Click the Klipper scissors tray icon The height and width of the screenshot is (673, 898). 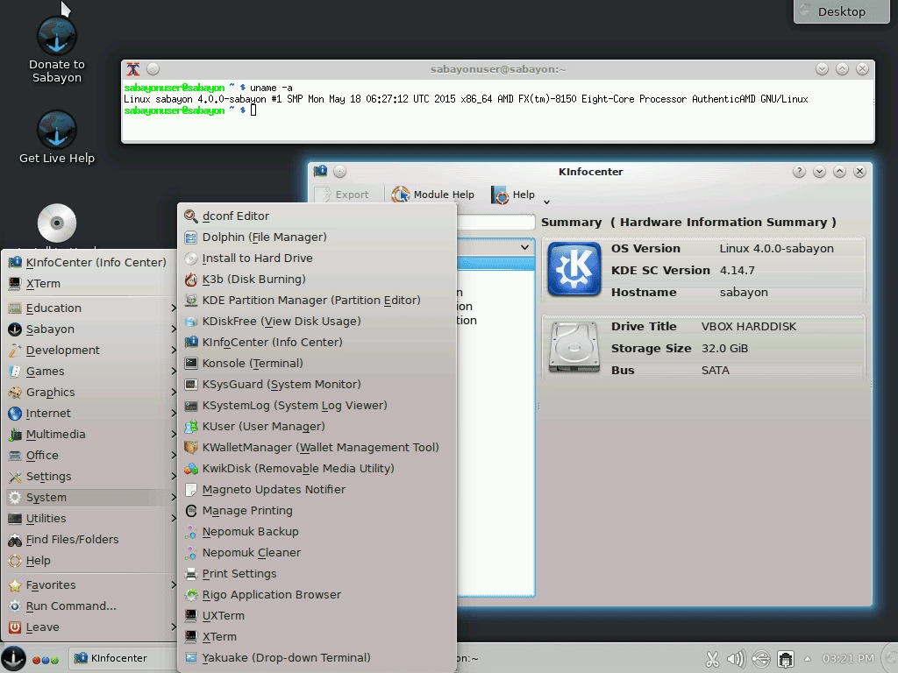[x=712, y=659]
